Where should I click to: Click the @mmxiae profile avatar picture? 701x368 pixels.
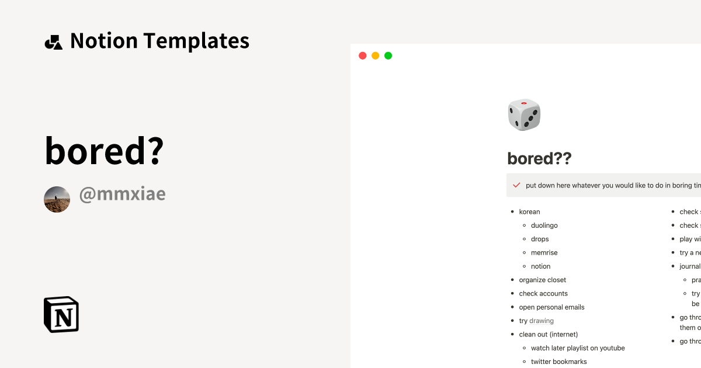pos(57,199)
